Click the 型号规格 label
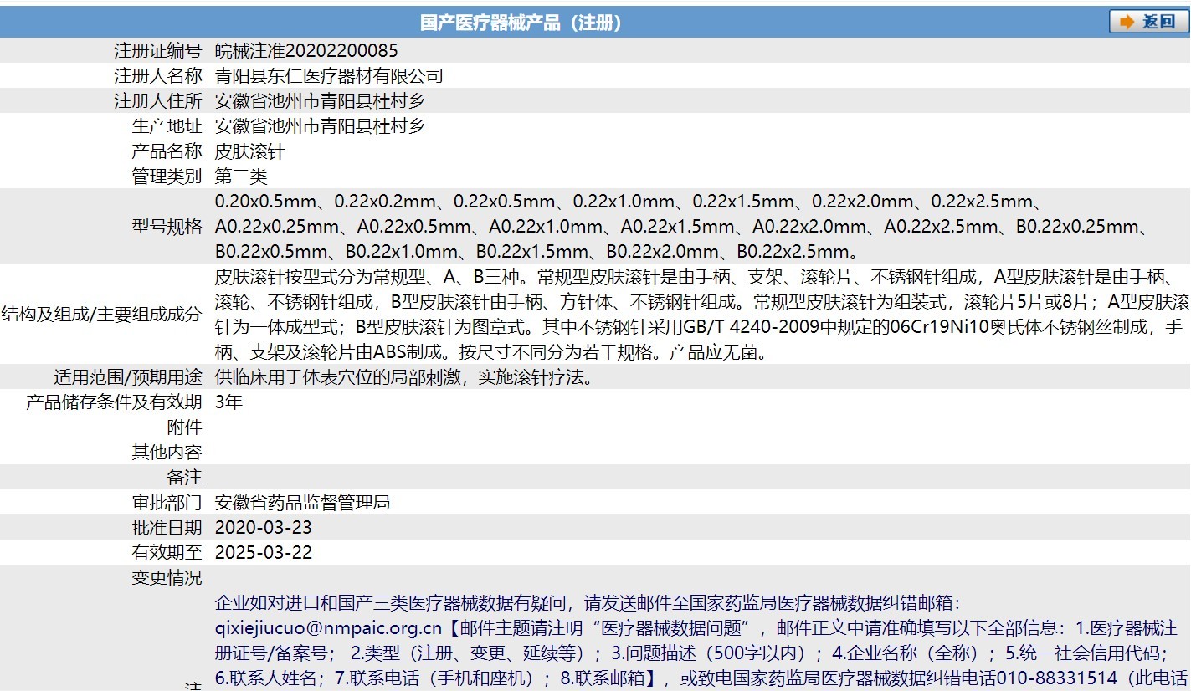Viewport: 1191px width, 691px height. [x=167, y=227]
